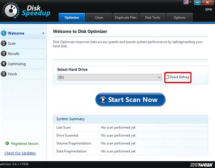Open the Duplicate Files tab

click(x=126, y=17)
